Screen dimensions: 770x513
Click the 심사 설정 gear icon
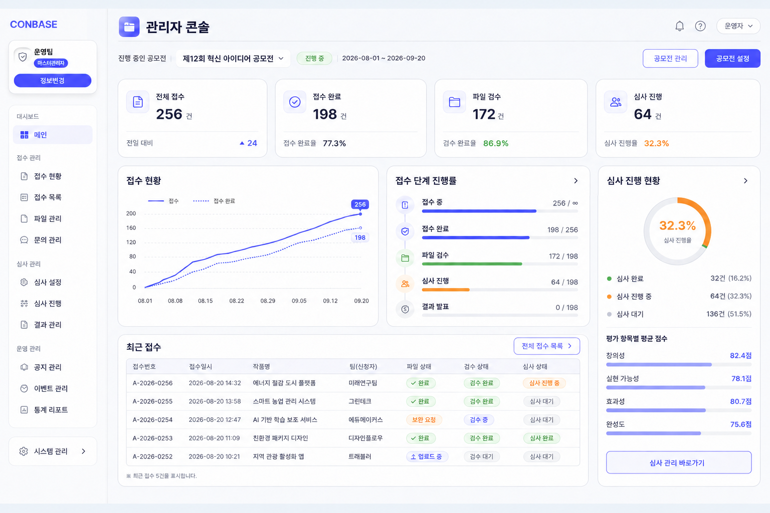pyautogui.click(x=24, y=283)
